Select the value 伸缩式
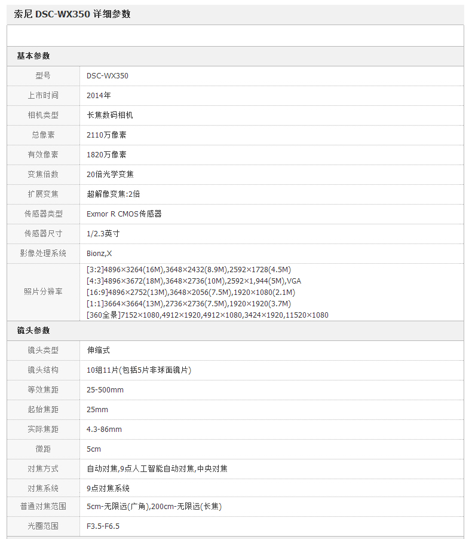 (x=99, y=351)
